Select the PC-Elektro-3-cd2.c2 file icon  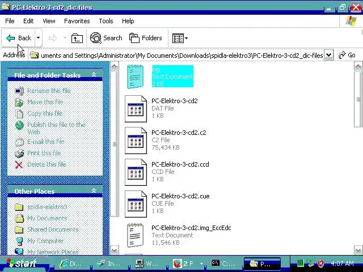(x=136, y=141)
